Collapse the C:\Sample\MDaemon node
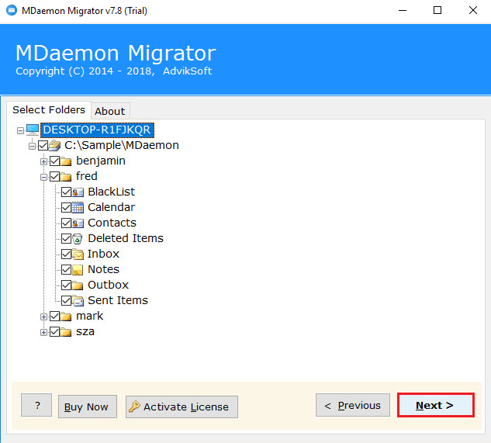The image size is (491, 443). point(32,146)
